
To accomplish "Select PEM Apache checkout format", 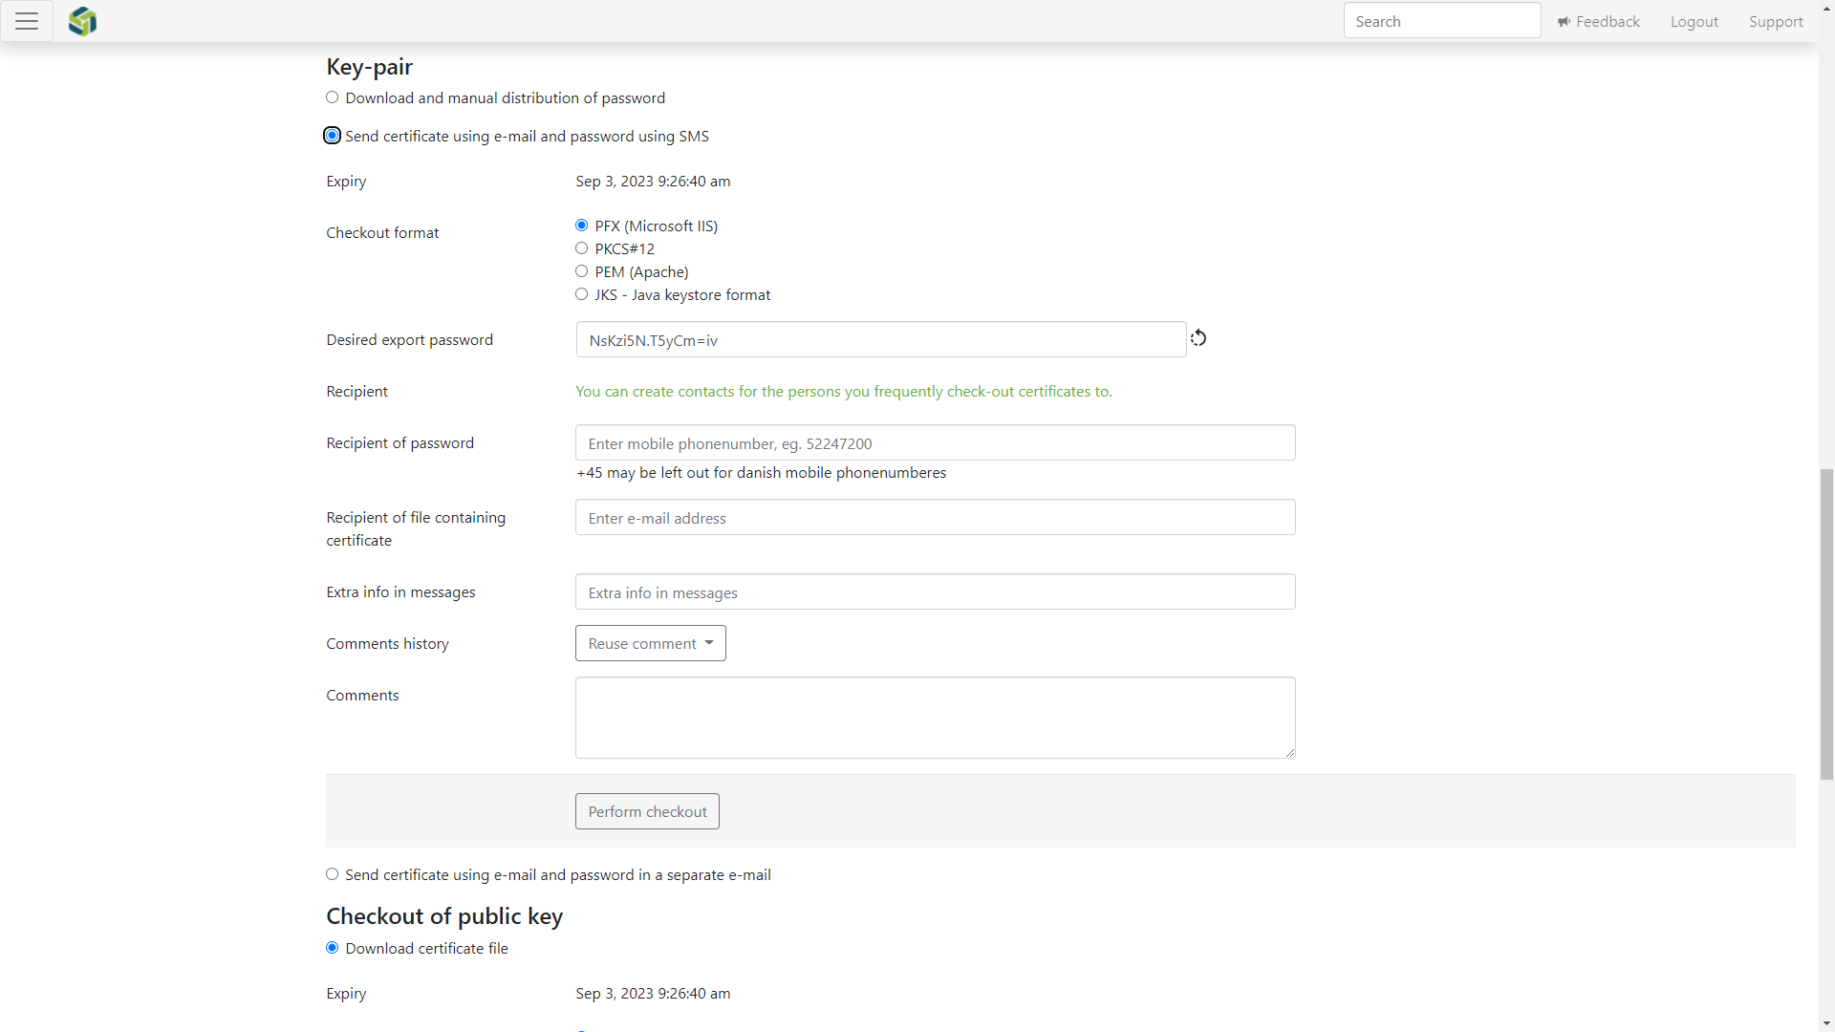I will (x=581, y=271).
